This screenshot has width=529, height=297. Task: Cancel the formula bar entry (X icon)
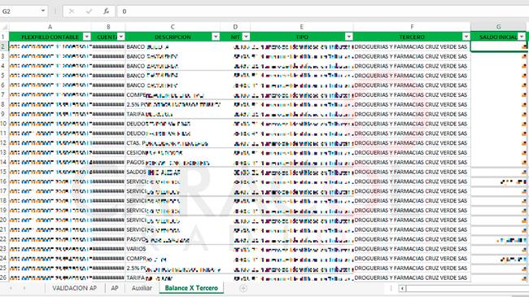72,11
